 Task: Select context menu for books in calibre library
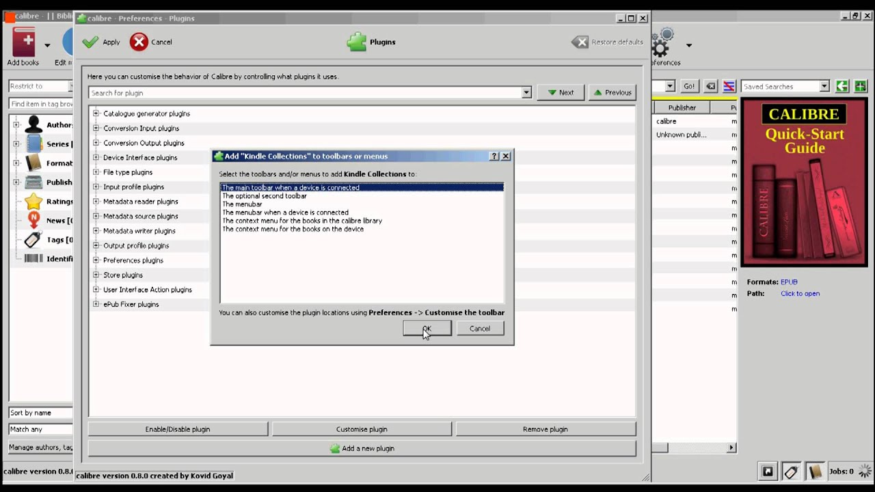point(362,221)
